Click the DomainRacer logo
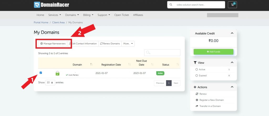This screenshot has height=116, width=269. click(x=51, y=5)
